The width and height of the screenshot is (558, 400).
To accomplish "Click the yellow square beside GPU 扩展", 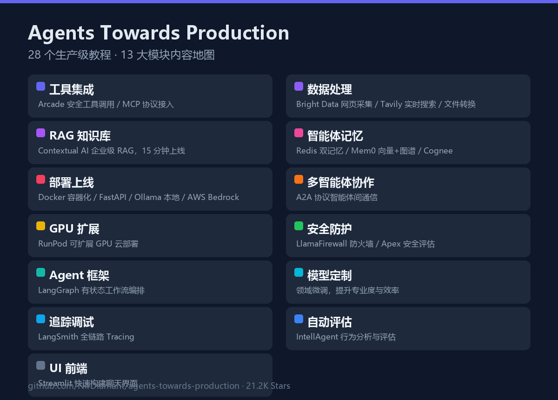I will tap(40, 226).
